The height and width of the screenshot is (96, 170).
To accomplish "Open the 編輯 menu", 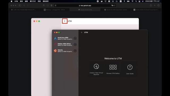I will point(26,1).
